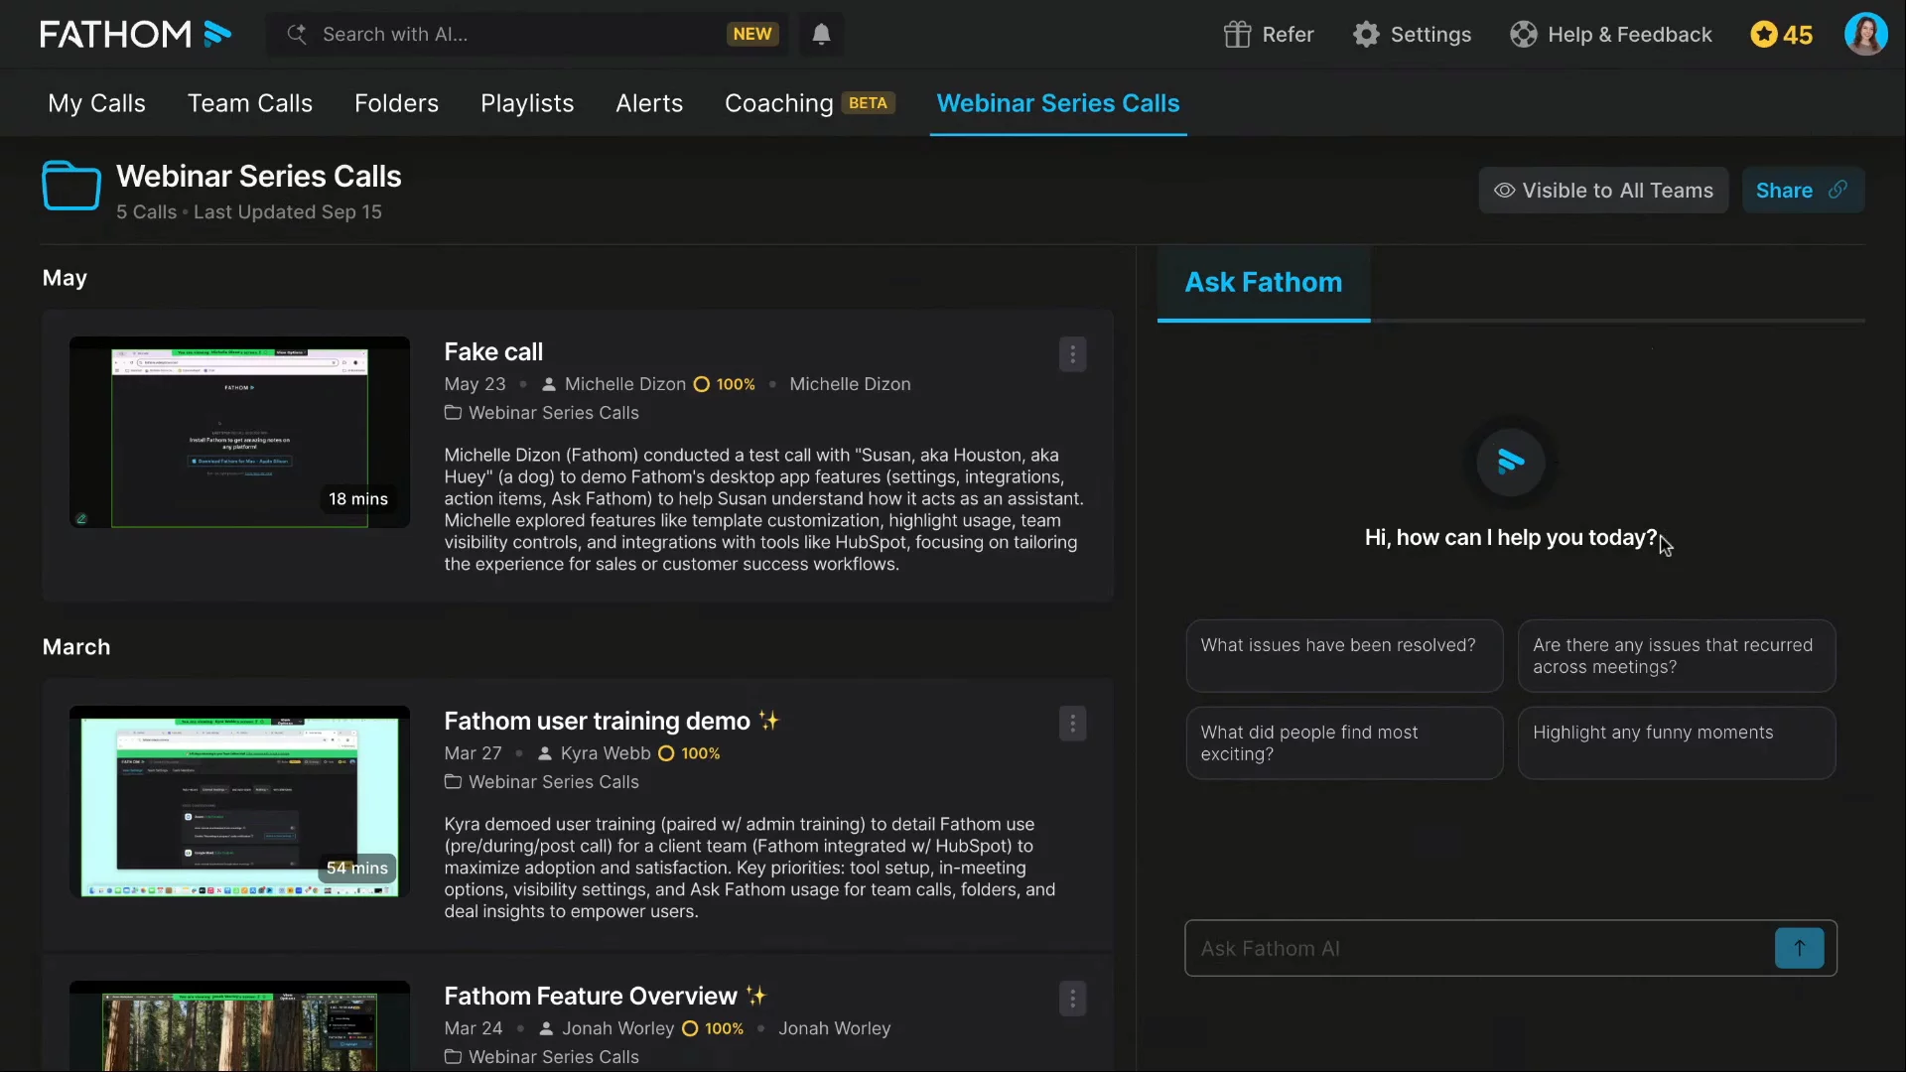Open the notifications bell
The width and height of the screenshot is (1906, 1072).
[821, 35]
